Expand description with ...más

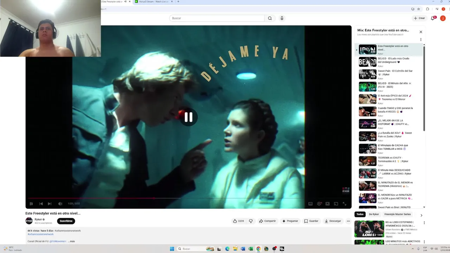point(71,241)
